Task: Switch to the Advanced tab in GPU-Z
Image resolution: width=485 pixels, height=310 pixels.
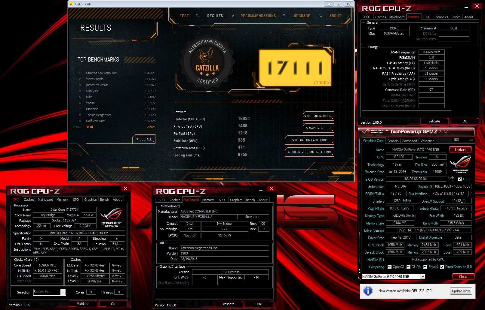Action: 410,141
